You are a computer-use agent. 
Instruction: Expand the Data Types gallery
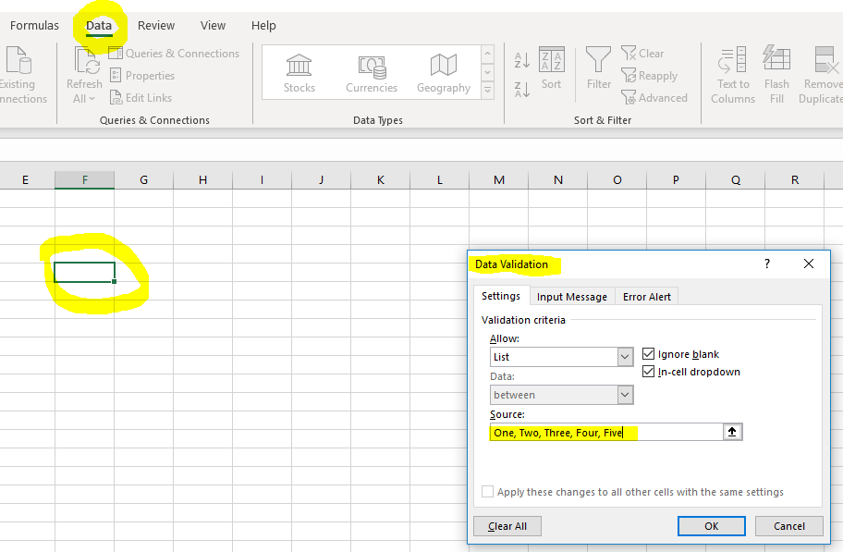[x=487, y=90]
